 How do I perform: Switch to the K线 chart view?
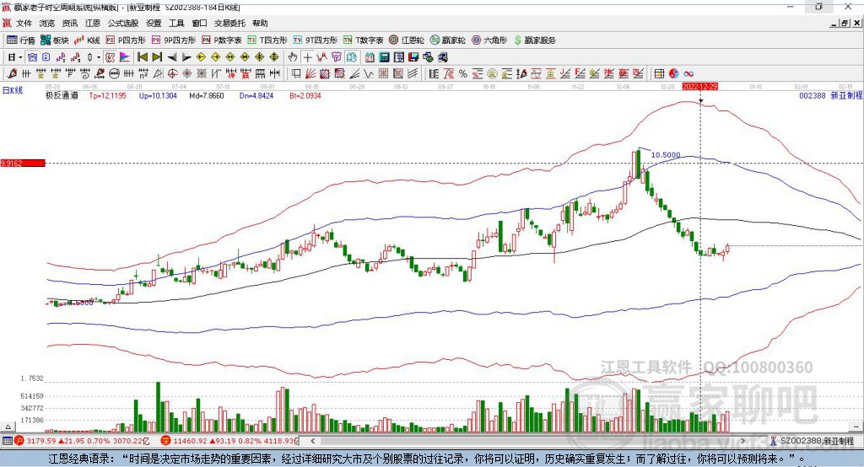[87, 40]
